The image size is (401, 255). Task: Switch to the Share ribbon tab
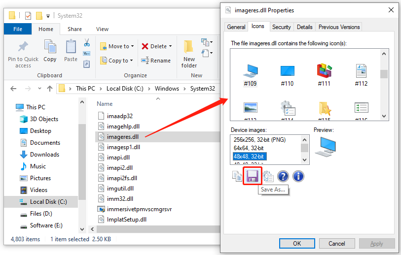pyautogui.click(x=74, y=29)
